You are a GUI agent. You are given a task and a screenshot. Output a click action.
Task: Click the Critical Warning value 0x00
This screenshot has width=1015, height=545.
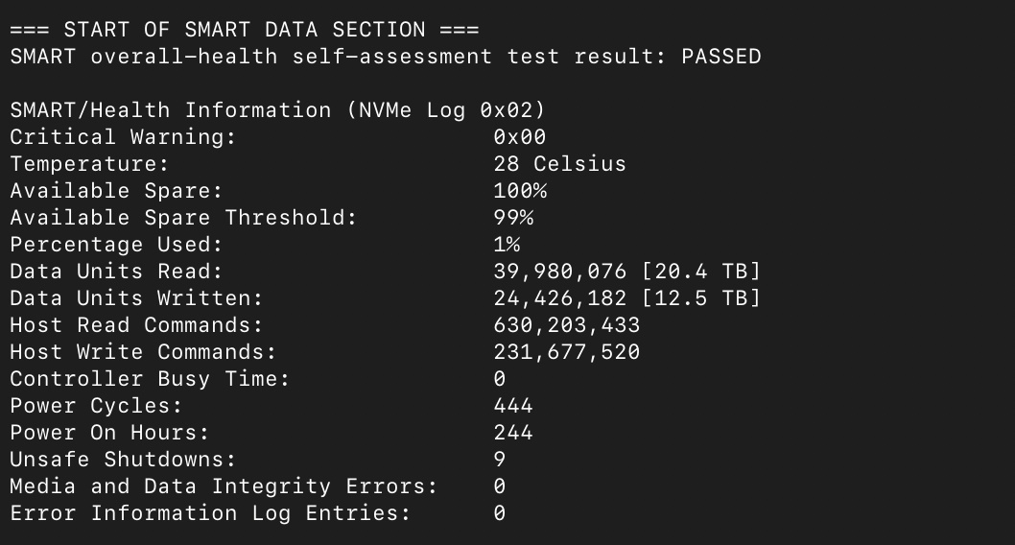coord(519,137)
